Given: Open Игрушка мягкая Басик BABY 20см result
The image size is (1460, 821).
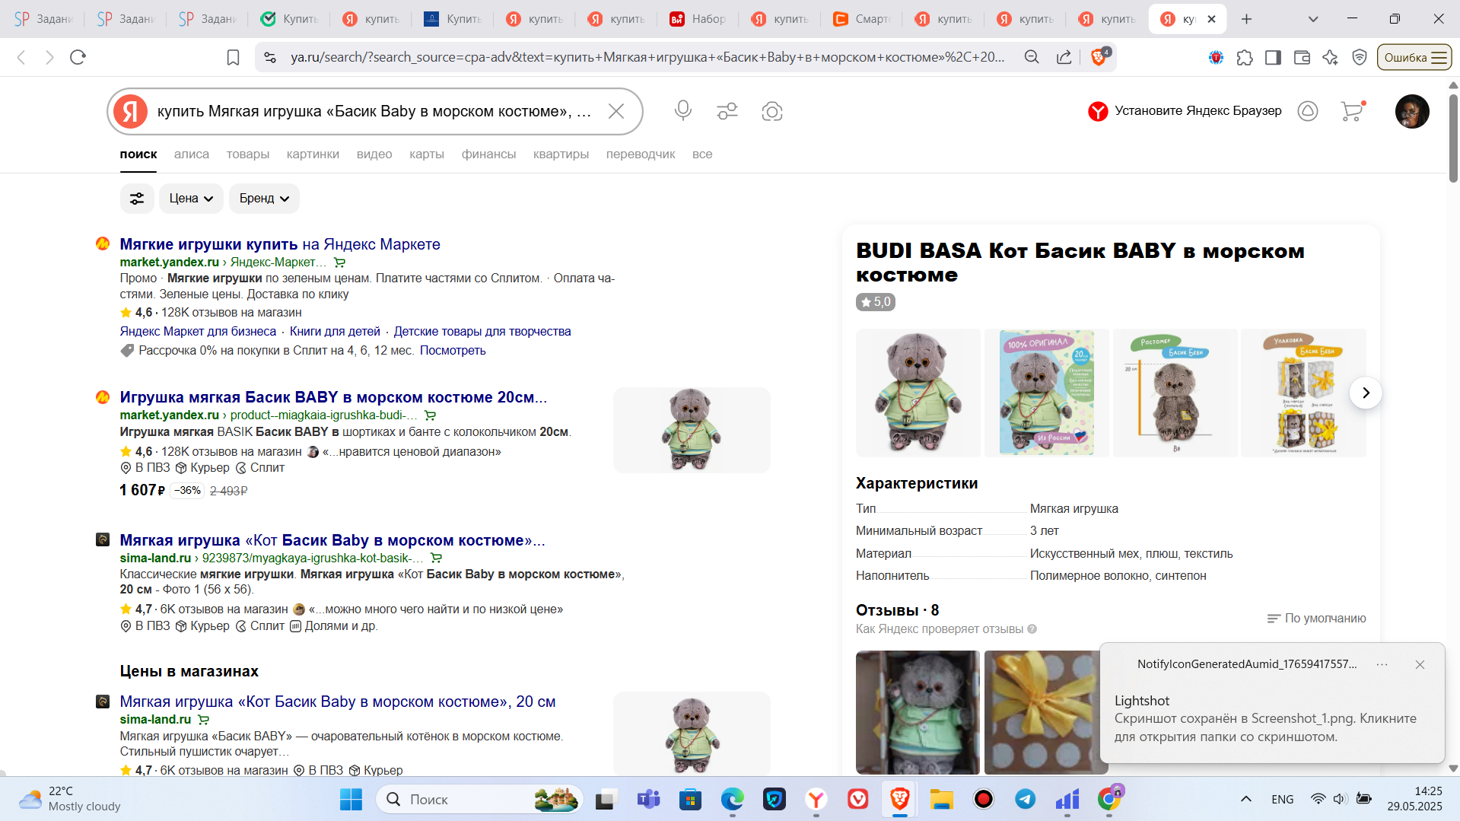Looking at the screenshot, I should point(333,397).
